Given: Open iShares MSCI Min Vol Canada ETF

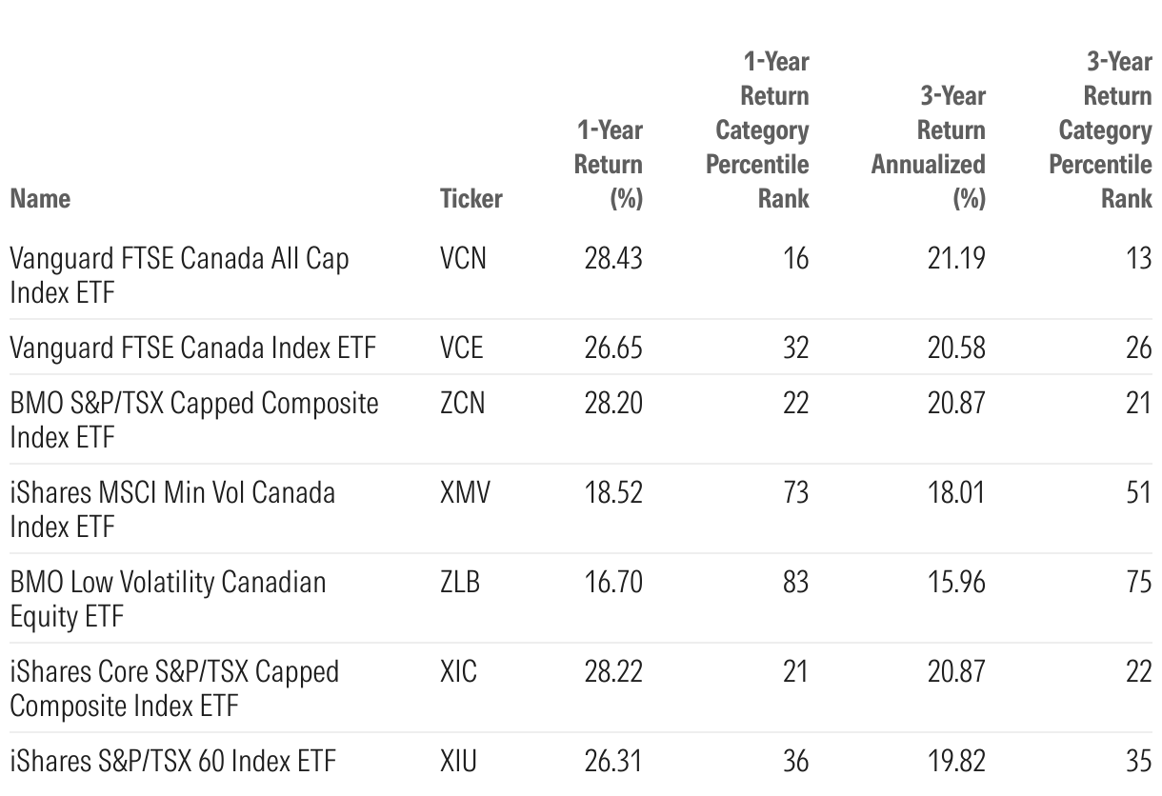Looking at the screenshot, I should tap(172, 508).
